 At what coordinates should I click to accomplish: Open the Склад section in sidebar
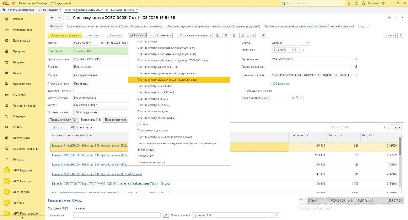(x=17, y=73)
